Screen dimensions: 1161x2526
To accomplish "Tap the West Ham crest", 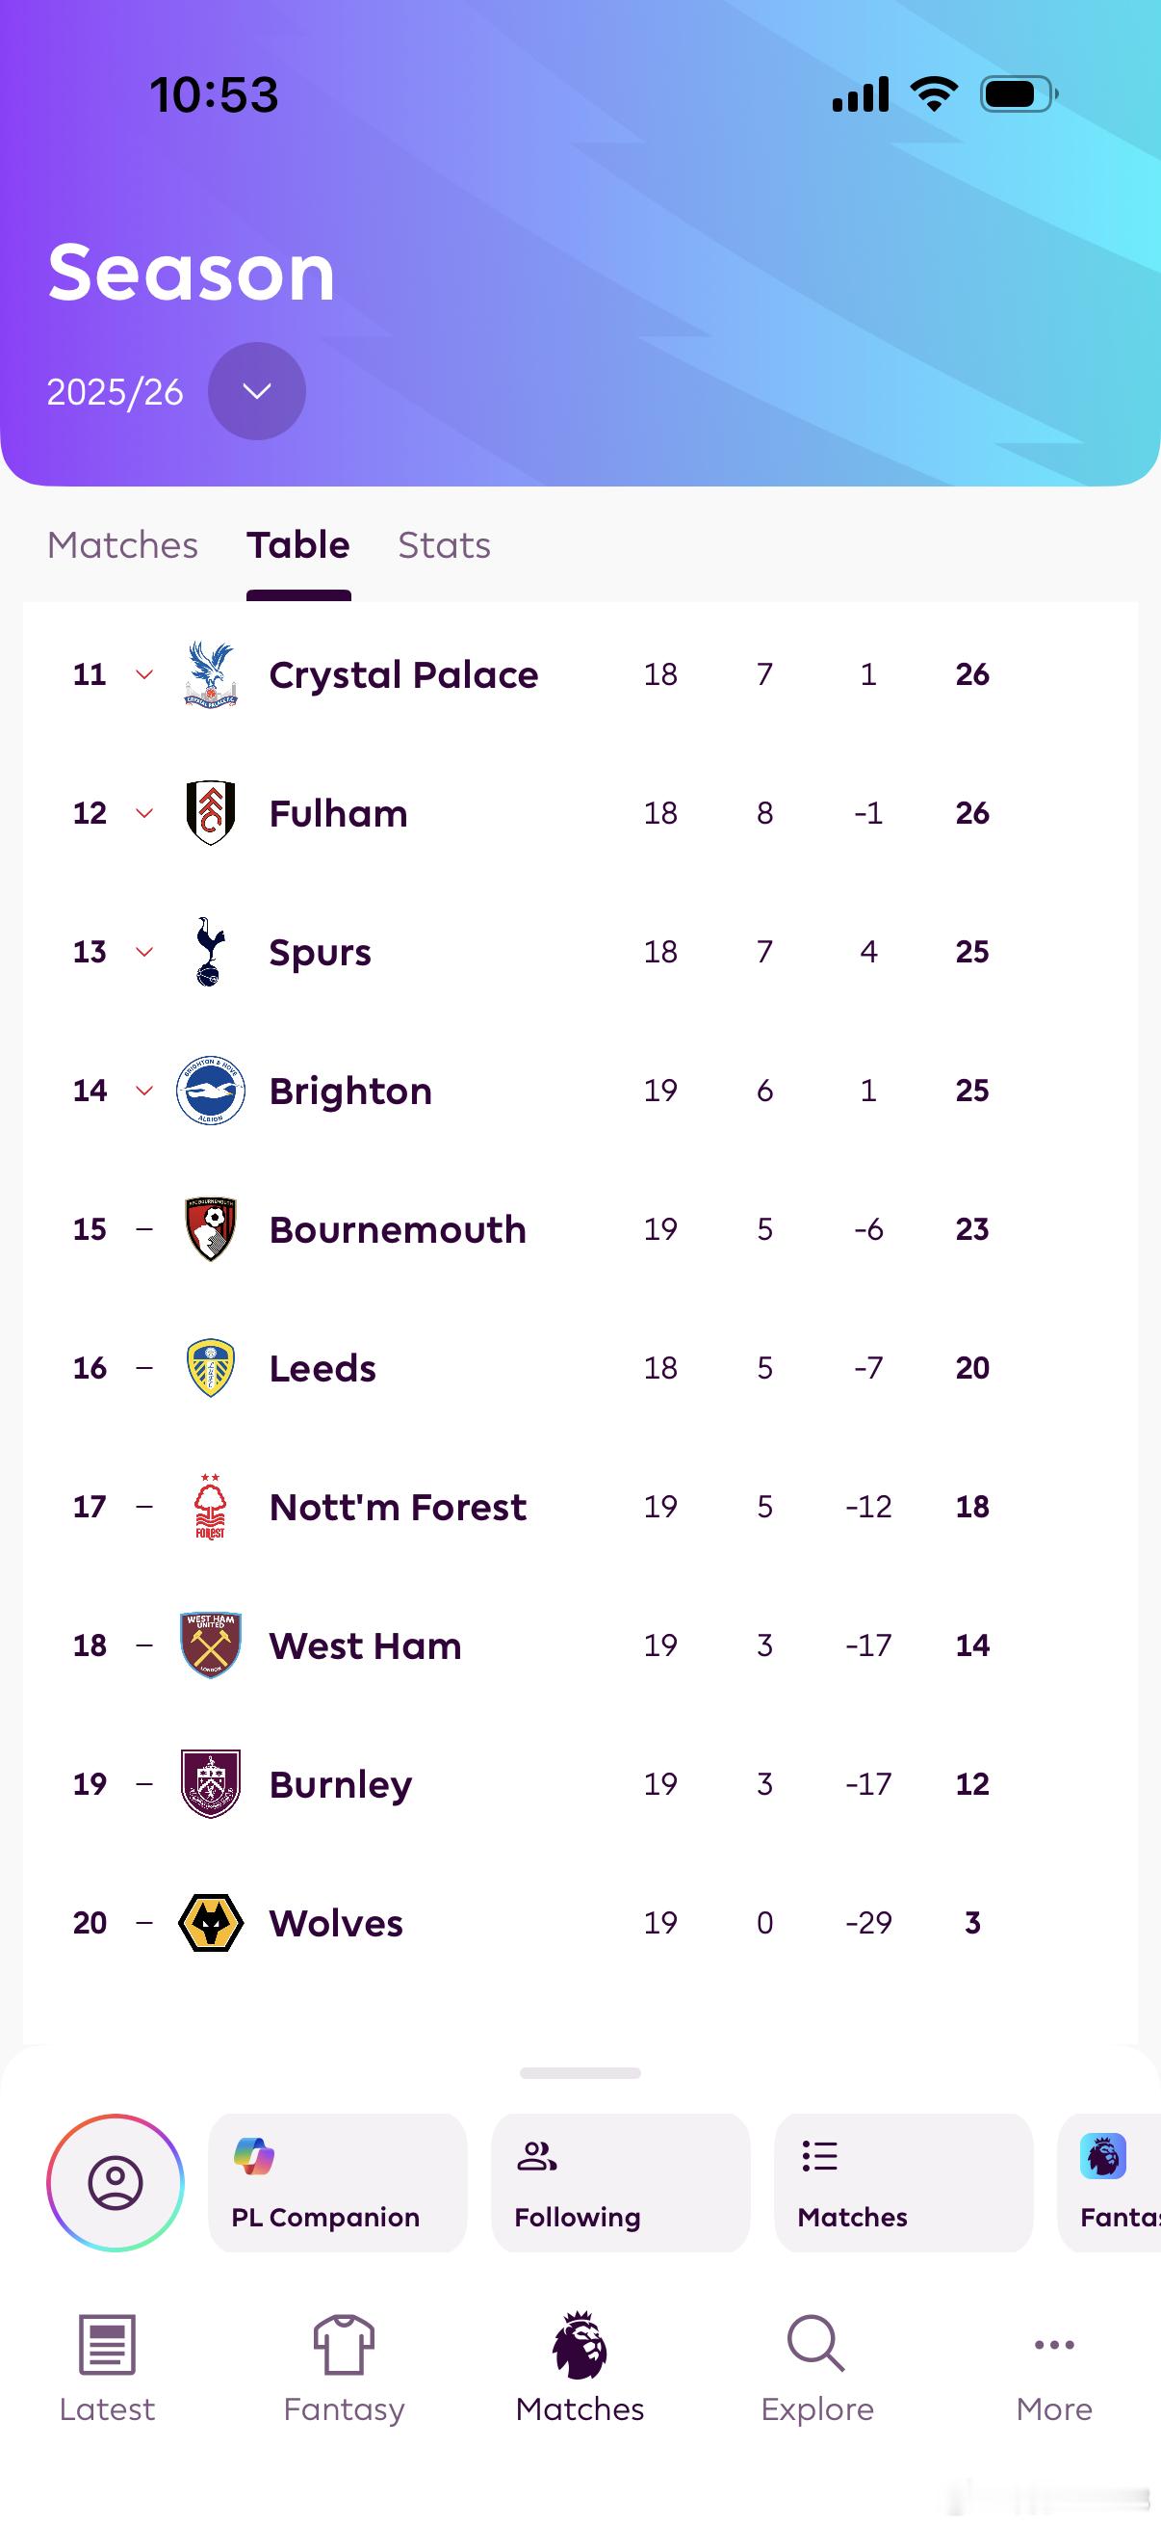I will click(x=211, y=1645).
